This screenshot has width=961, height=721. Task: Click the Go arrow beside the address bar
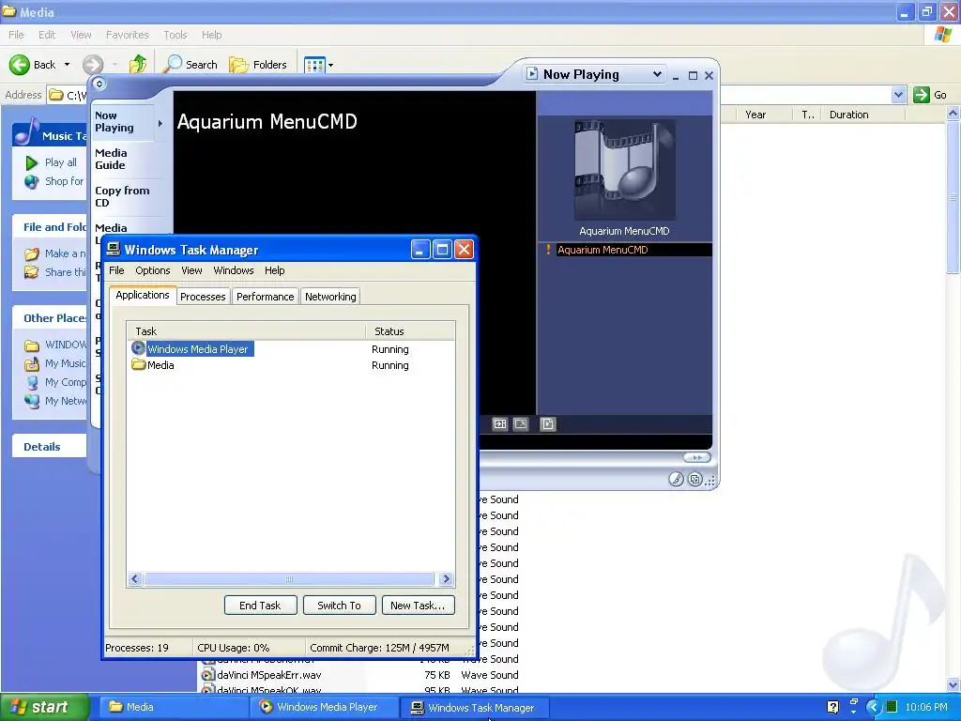click(x=922, y=95)
